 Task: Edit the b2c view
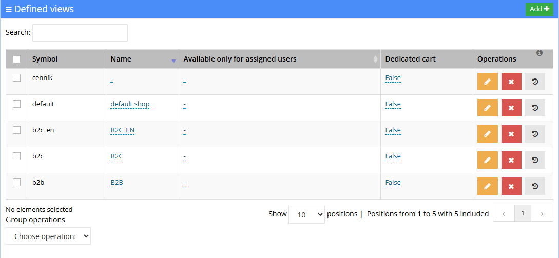tap(487, 160)
